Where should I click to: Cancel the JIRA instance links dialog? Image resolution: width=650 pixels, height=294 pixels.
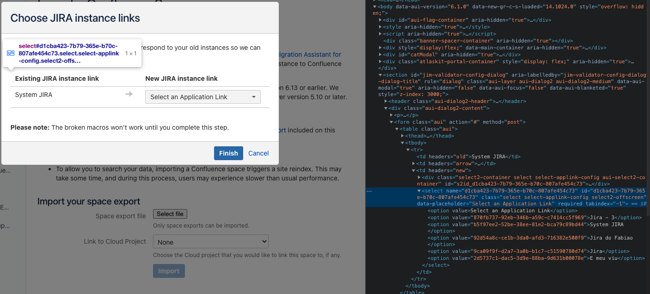(258, 153)
